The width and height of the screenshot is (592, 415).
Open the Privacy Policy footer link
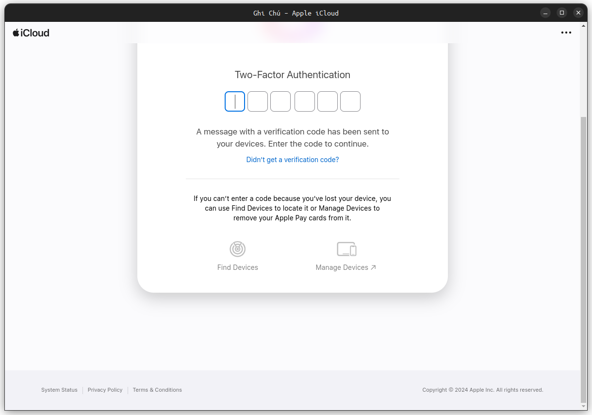[x=105, y=390]
